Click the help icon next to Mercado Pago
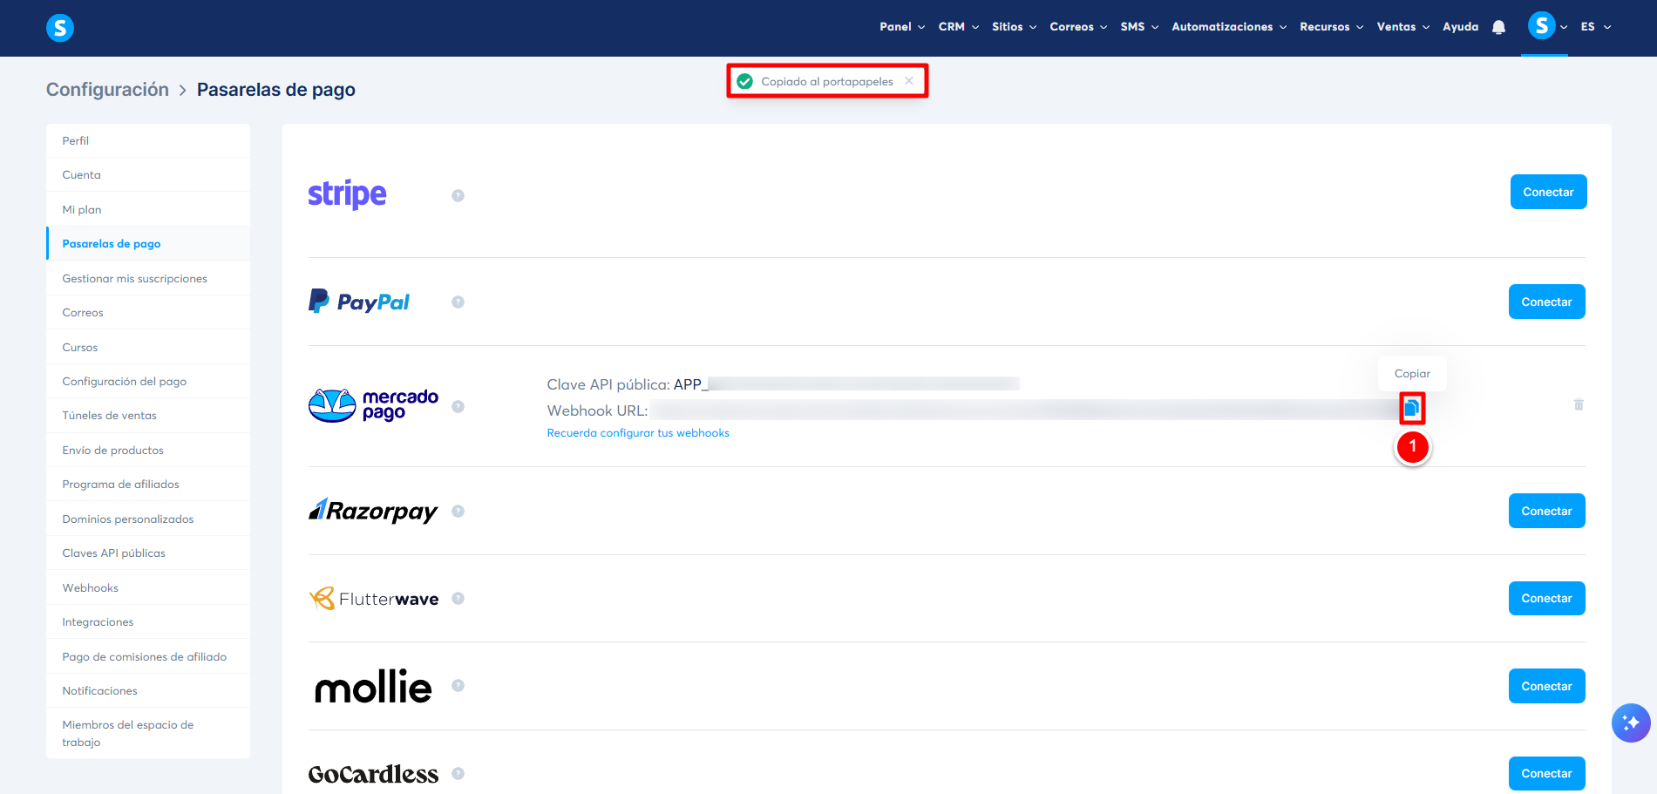Screen dimensions: 1657x794 [x=458, y=406]
